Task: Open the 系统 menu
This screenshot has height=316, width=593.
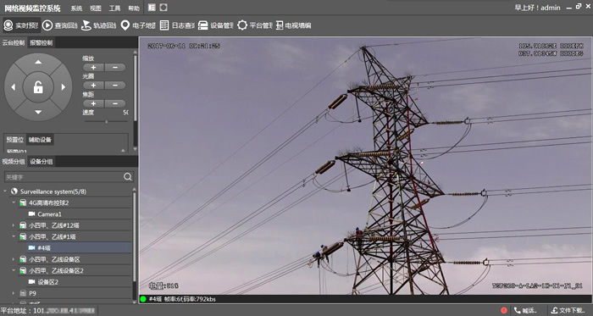Action: pyautogui.click(x=76, y=8)
